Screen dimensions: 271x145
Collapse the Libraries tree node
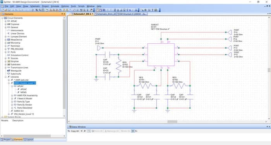tap(5, 77)
